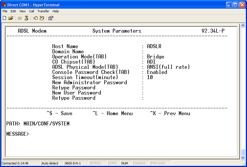The width and height of the screenshot is (247, 167).
Task: Open the File menu
Action: 5,11
